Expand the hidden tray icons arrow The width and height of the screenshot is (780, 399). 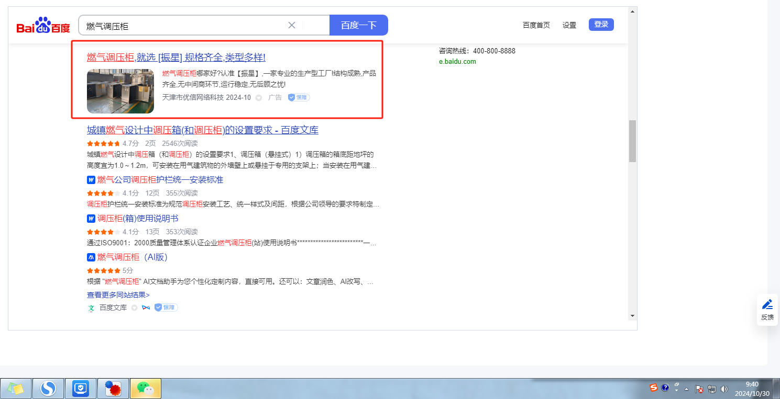686,389
